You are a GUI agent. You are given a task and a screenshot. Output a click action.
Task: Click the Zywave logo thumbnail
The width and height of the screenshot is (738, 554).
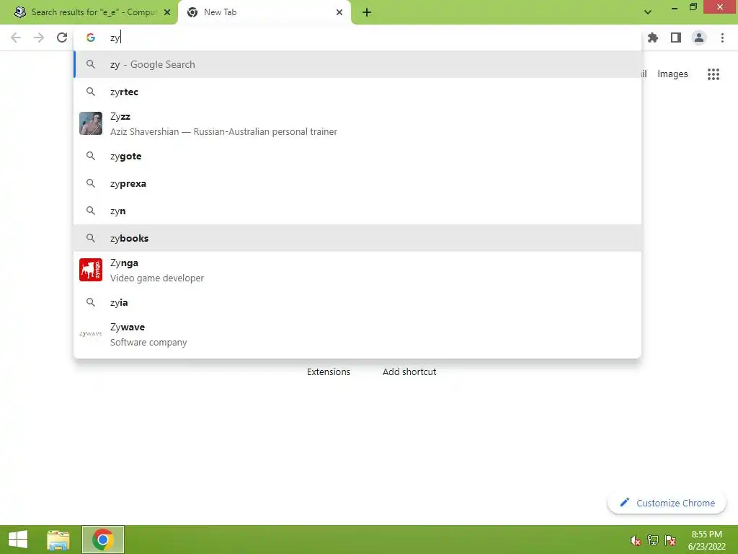click(x=91, y=334)
